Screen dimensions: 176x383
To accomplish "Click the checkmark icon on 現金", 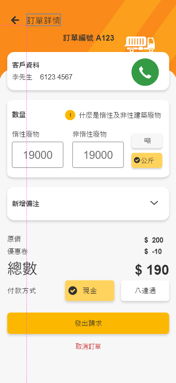I will pos(73,291).
